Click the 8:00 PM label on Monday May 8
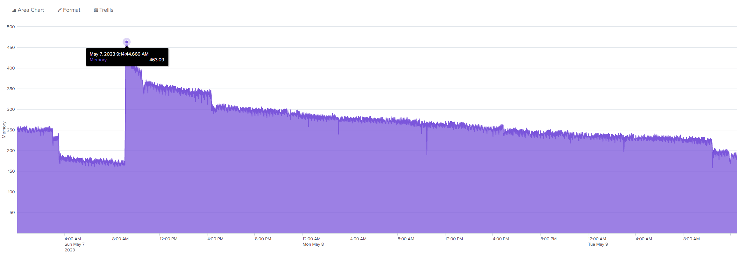Image resolution: width=739 pixels, height=253 pixels. coord(549,239)
